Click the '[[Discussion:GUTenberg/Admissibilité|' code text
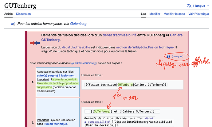The height and width of the screenshot is (127, 212). (x=143, y=122)
